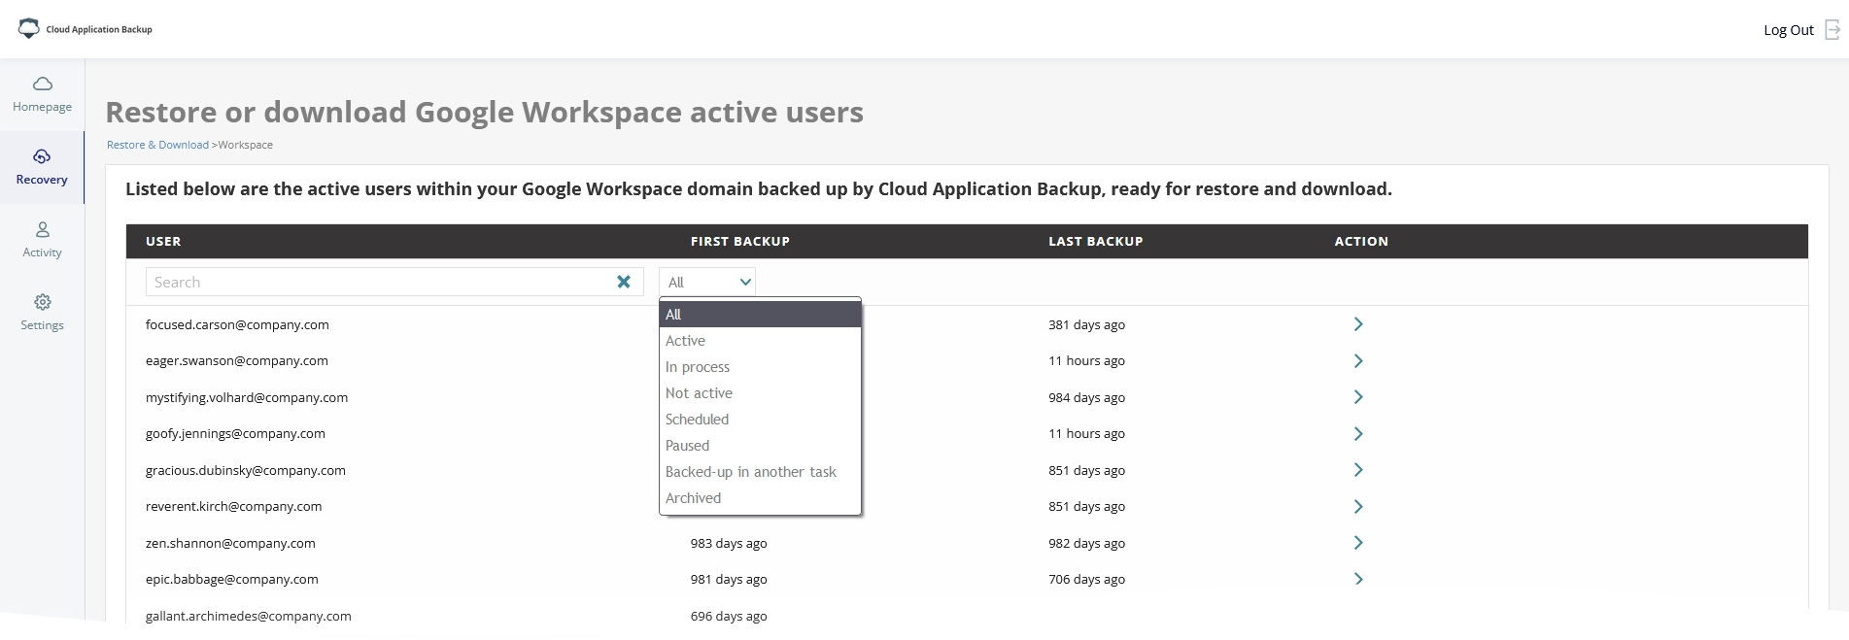Click last backup time for reverent.kirch@company.com

coord(1087,507)
